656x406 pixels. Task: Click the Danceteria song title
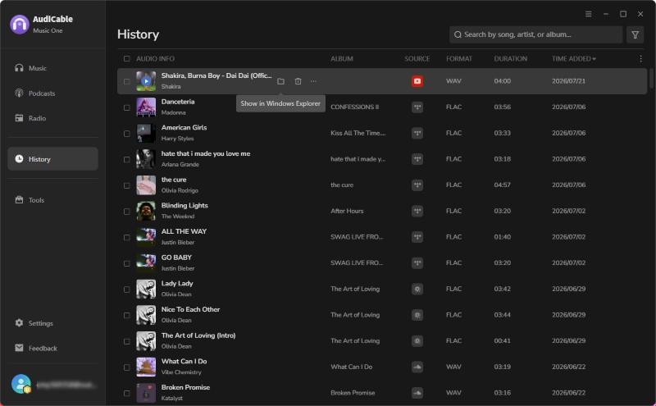click(178, 102)
